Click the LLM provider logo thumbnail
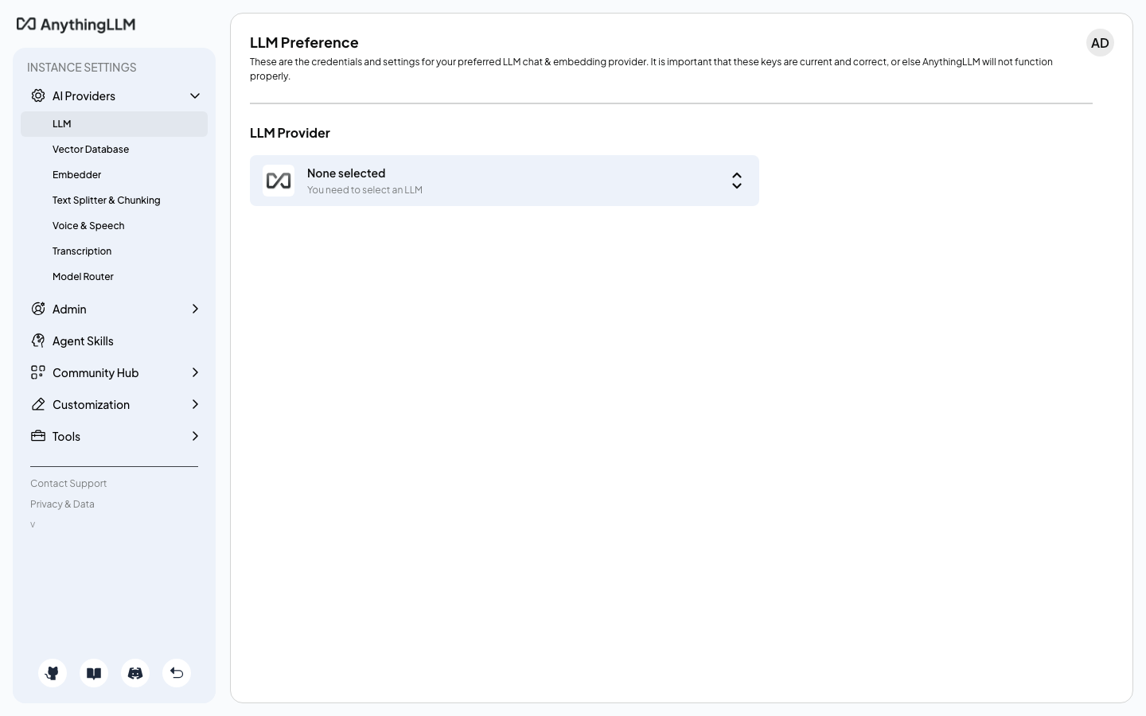Image resolution: width=1146 pixels, height=716 pixels. [x=279, y=181]
